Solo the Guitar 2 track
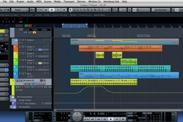Screen dimensions: 183x122 [x=25, y=53]
